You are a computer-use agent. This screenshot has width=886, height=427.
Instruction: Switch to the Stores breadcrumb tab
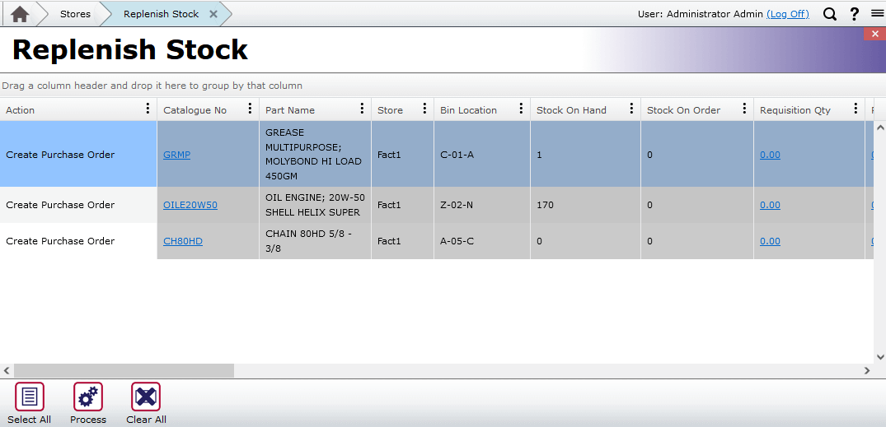click(x=75, y=14)
